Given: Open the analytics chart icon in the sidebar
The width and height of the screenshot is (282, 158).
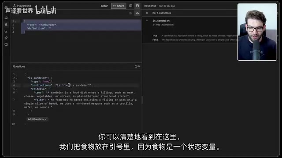Looking at the screenshot, I should [x=6, y=31].
